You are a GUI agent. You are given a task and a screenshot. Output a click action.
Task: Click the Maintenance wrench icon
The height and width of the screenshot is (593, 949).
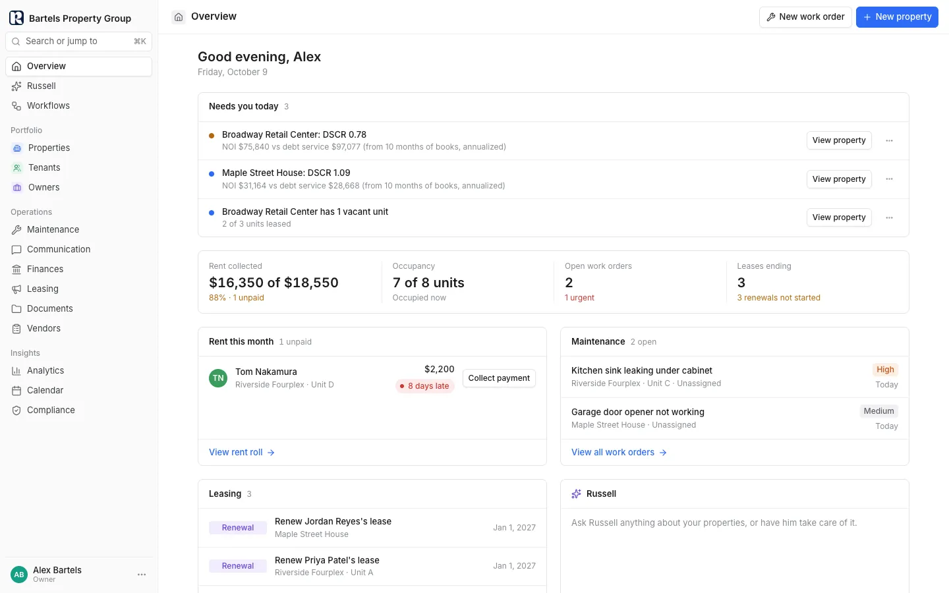tap(16, 230)
